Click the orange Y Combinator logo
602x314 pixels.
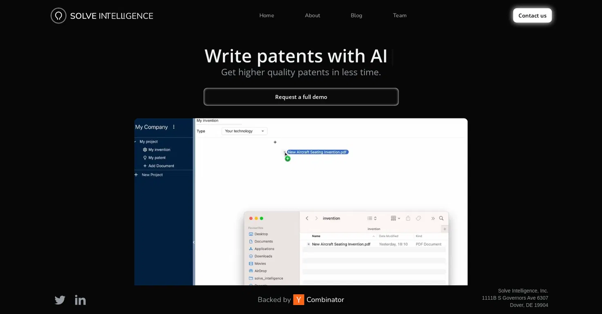pyautogui.click(x=299, y=300)
